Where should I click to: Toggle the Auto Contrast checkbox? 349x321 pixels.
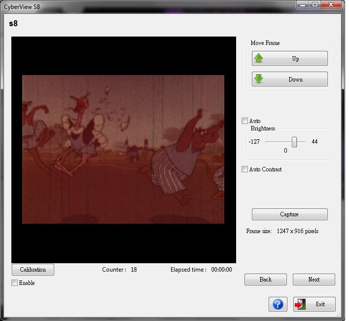pos(244,169)
